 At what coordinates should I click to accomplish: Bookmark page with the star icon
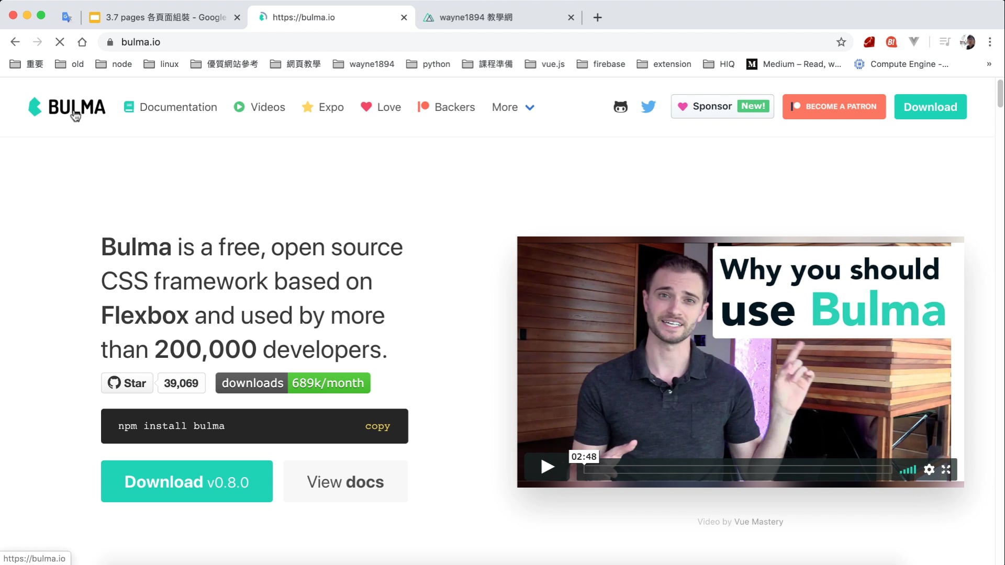point(841,42)
